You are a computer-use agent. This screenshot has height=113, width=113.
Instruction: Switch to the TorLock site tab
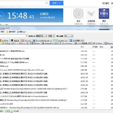(x=26, y=40)
